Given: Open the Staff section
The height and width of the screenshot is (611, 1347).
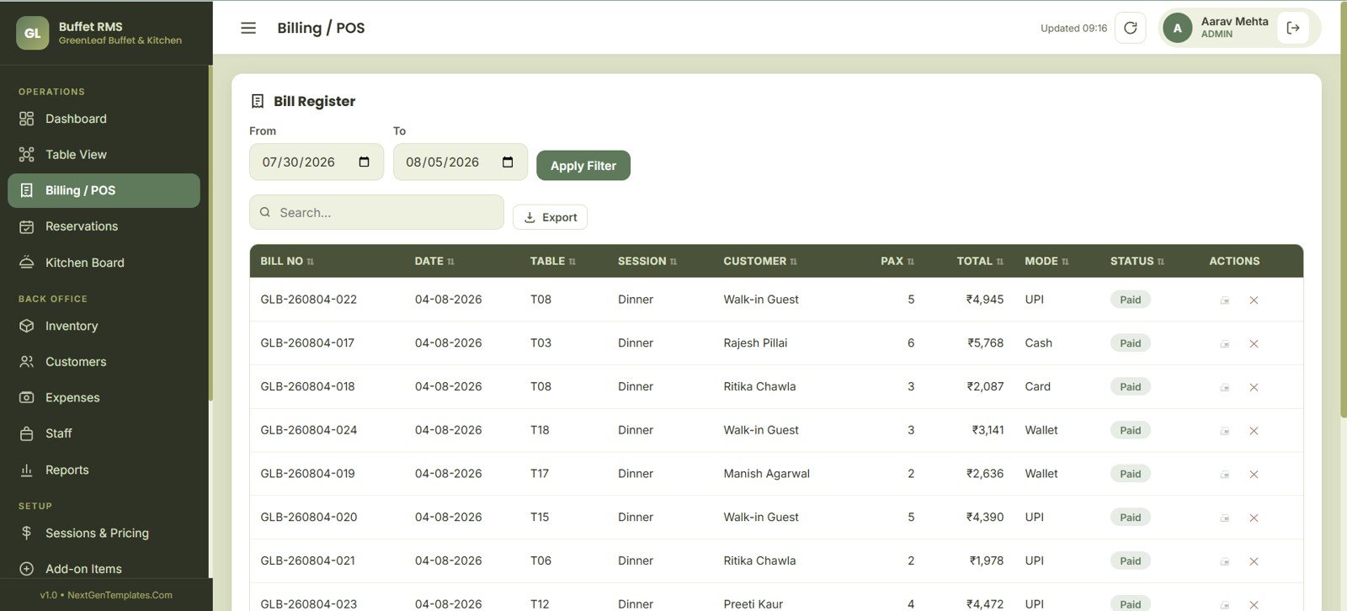Looking at the screenshot, I should coord(104,433).
